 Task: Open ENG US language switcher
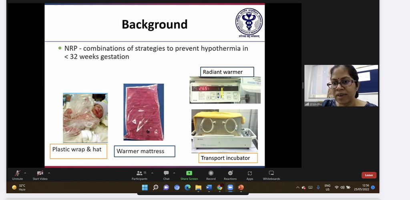tap(328, 188)
